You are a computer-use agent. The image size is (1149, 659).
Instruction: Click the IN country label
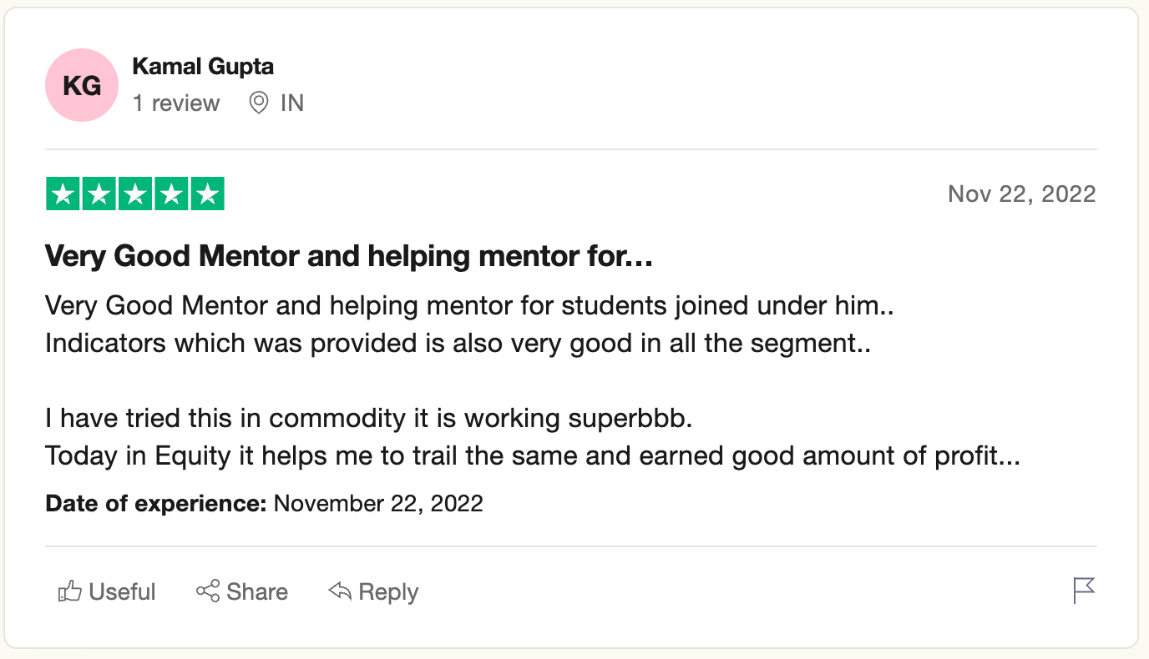click(x=292, y=103)
